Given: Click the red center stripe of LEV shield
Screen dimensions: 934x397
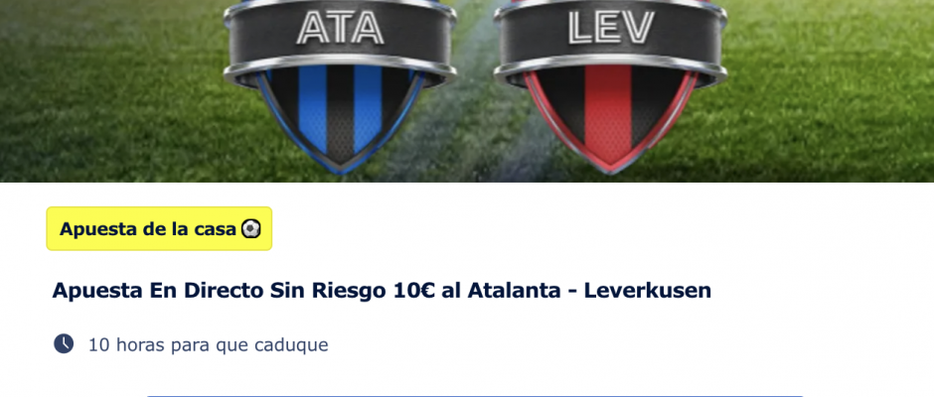Looking at the screenshot, I should (x=607, y=113).
